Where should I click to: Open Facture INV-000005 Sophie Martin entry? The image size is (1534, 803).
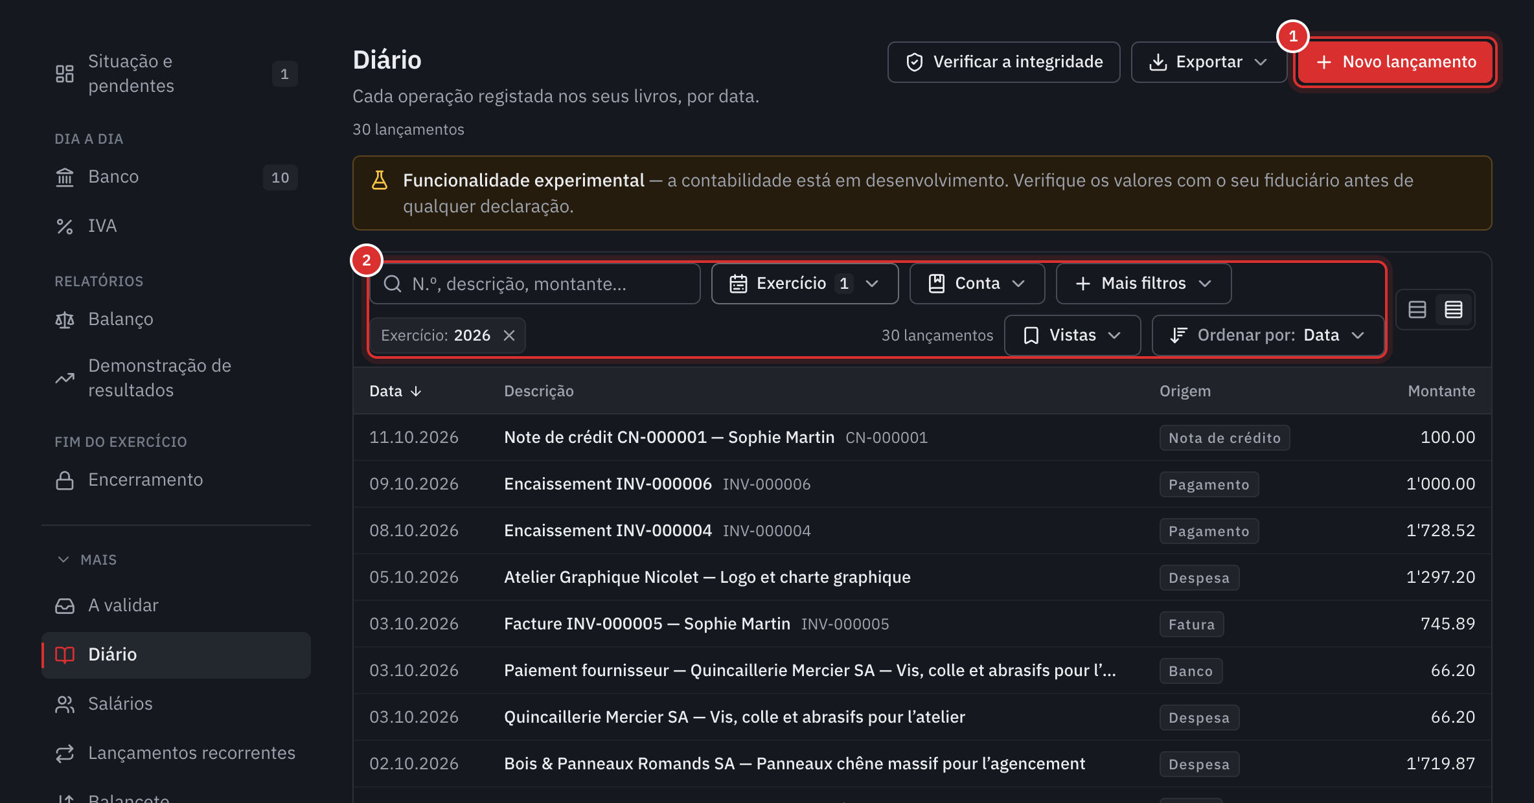coord(922,624)
